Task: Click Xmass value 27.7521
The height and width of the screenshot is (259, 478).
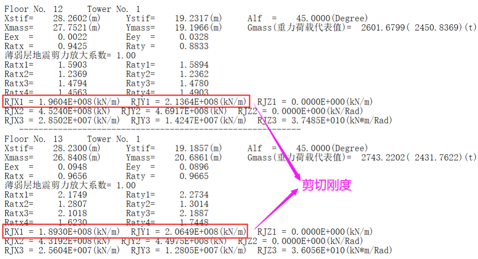Action: click(70, 28)
